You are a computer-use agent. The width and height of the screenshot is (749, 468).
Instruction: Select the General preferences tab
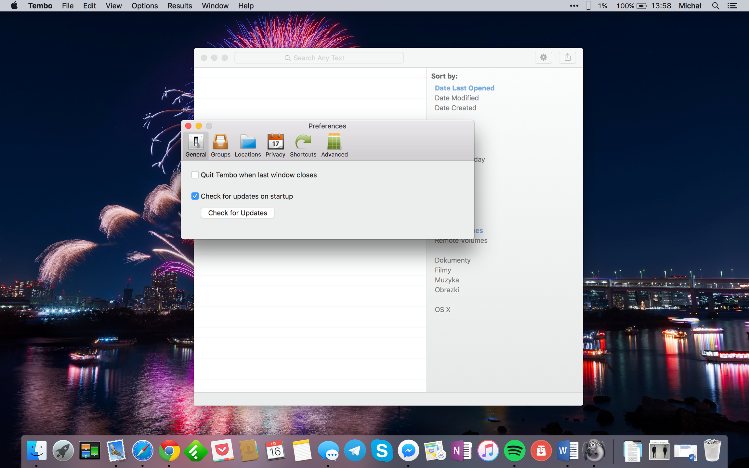[x=196, y=145]
